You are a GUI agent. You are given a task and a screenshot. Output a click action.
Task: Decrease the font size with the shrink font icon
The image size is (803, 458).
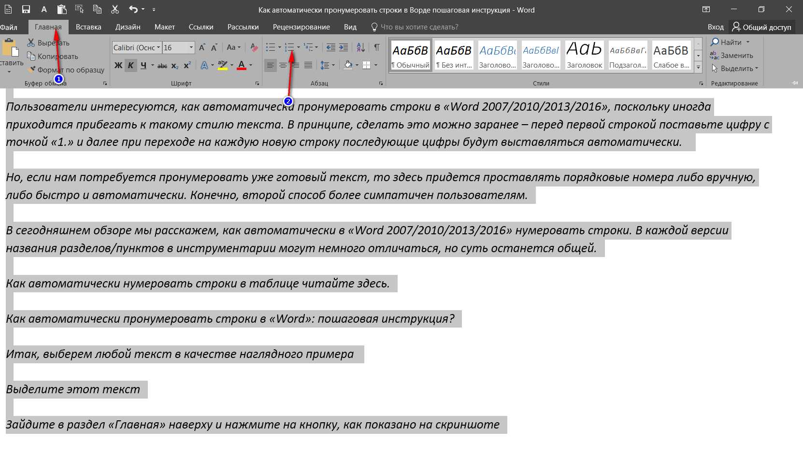coord(215,47)
